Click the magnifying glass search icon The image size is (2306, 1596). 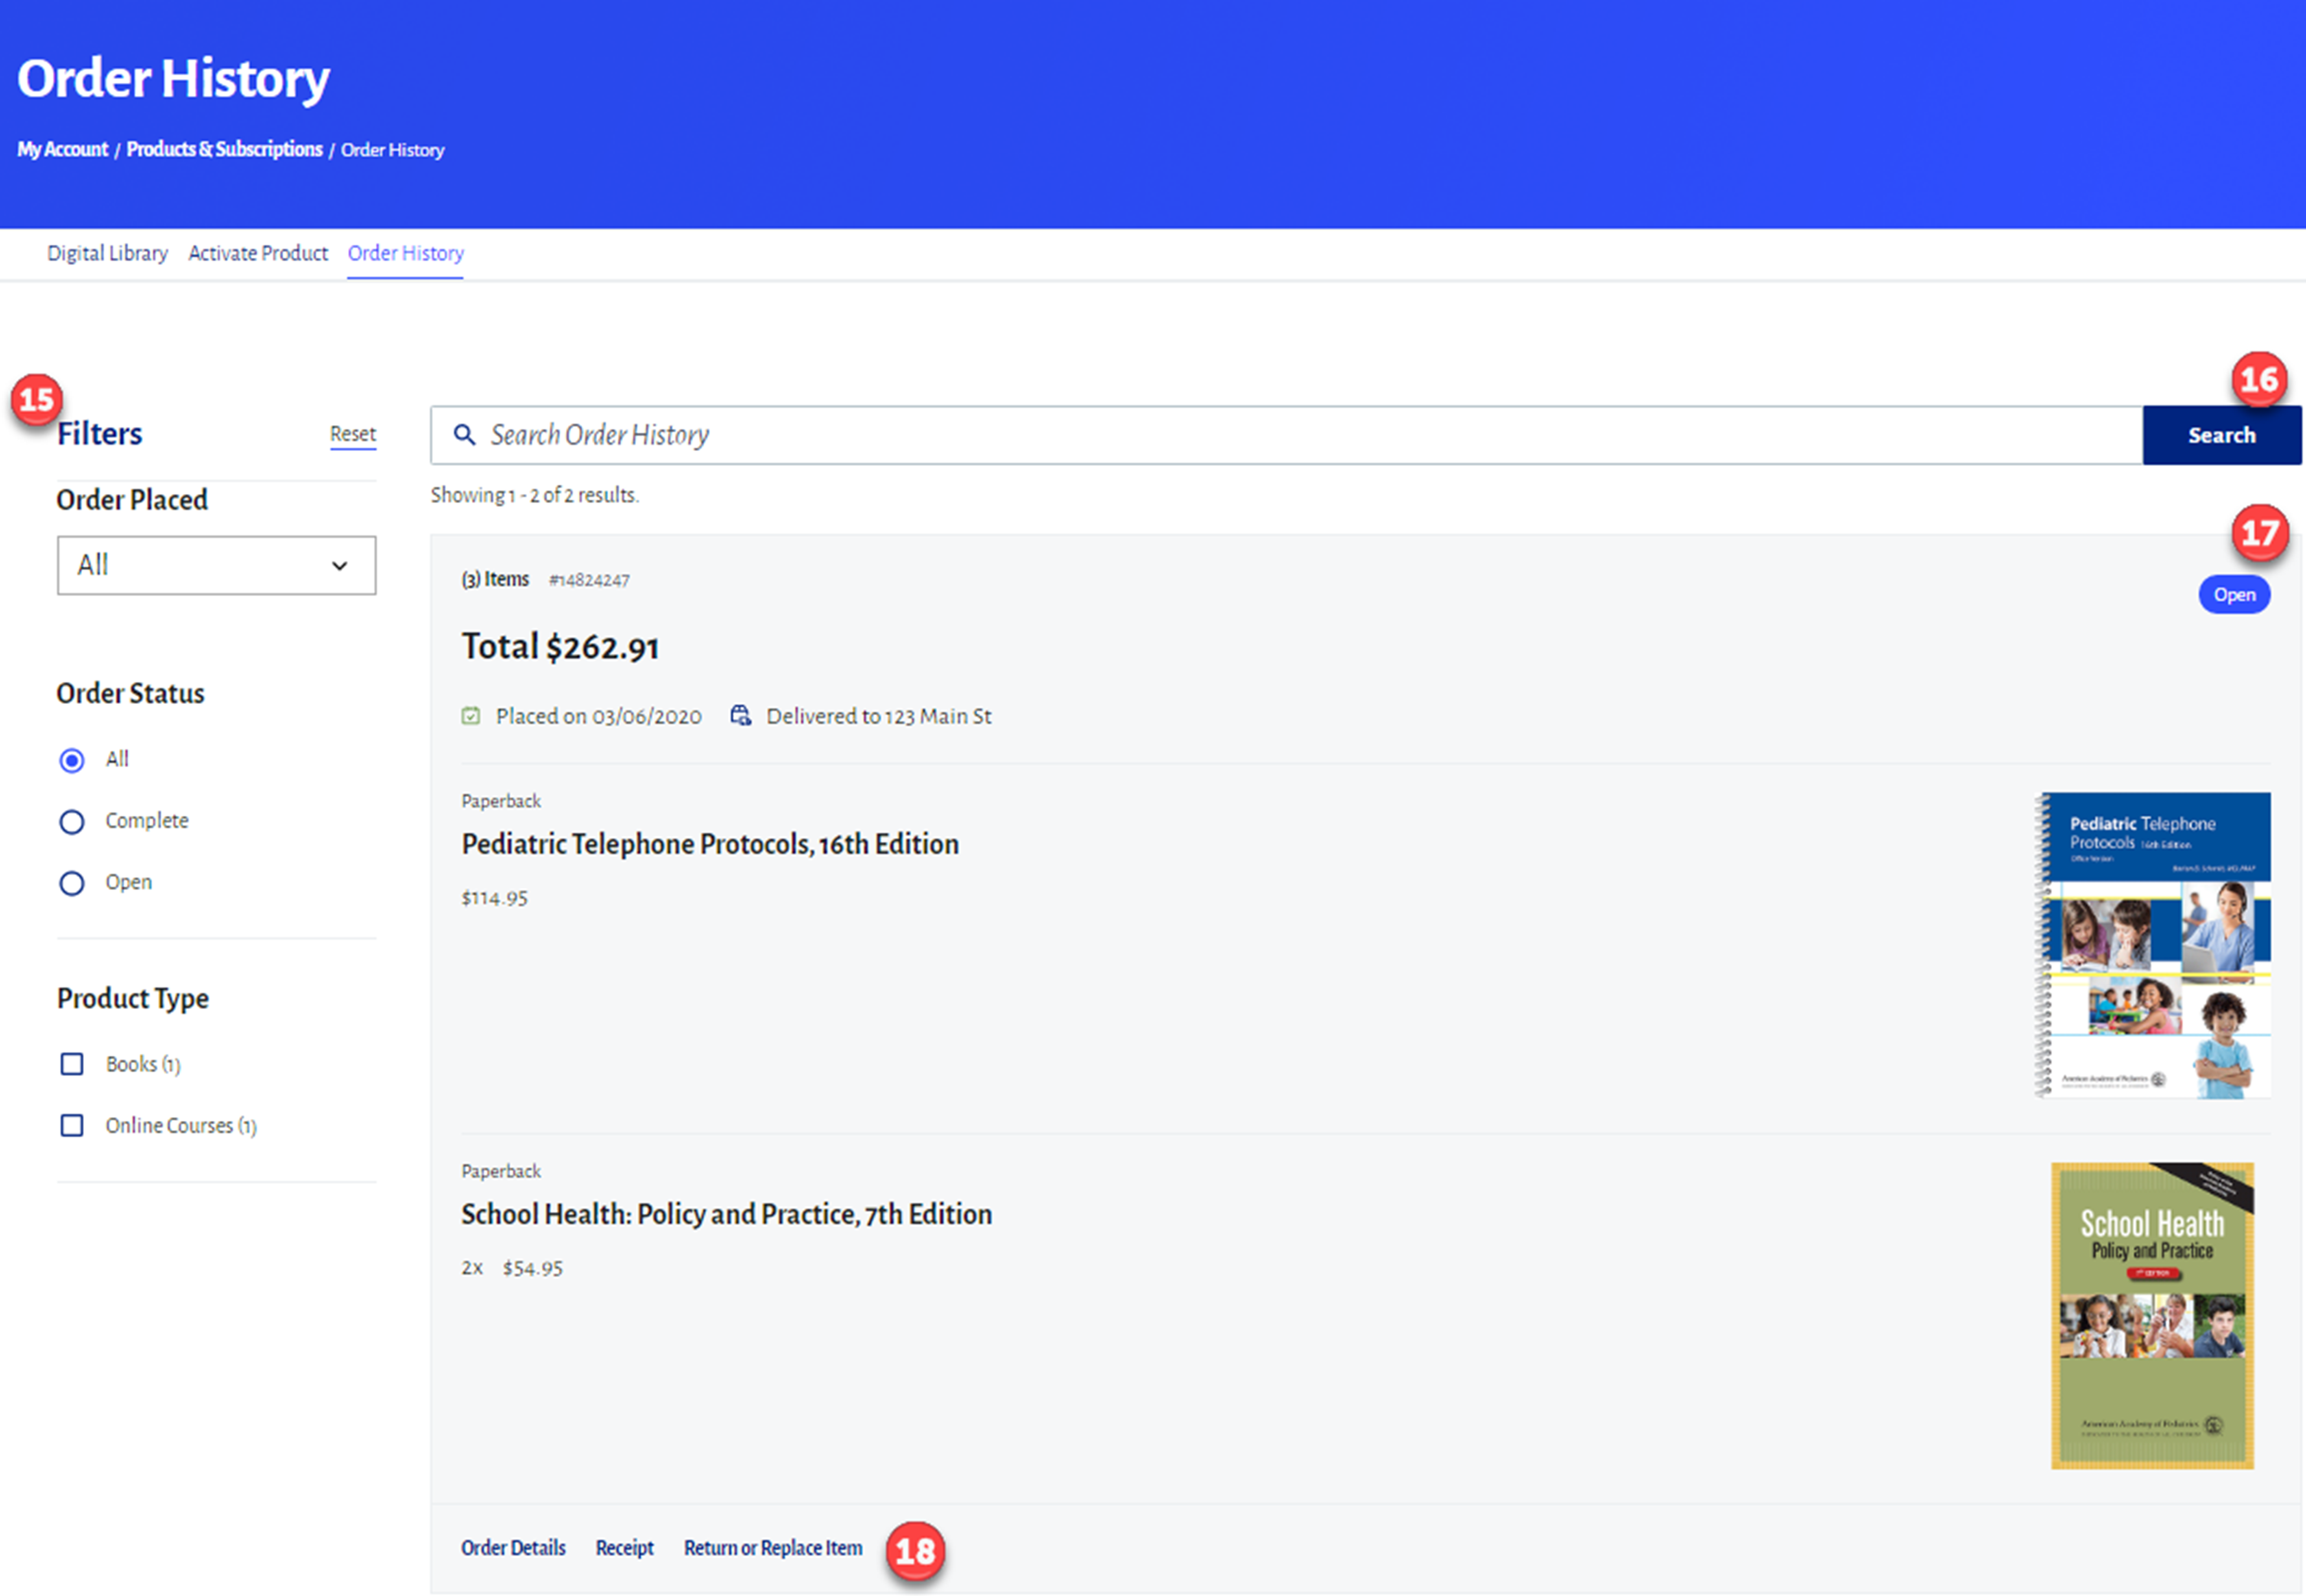point(464,435)
